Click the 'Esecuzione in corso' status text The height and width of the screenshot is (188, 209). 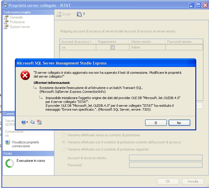31,161
